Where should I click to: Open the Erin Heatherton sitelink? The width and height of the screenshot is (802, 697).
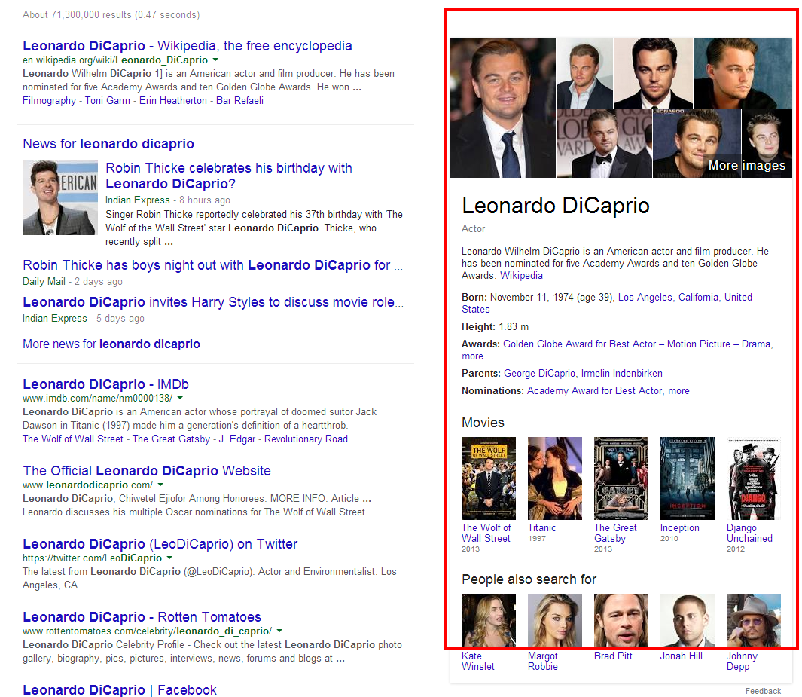pos(173,101)
